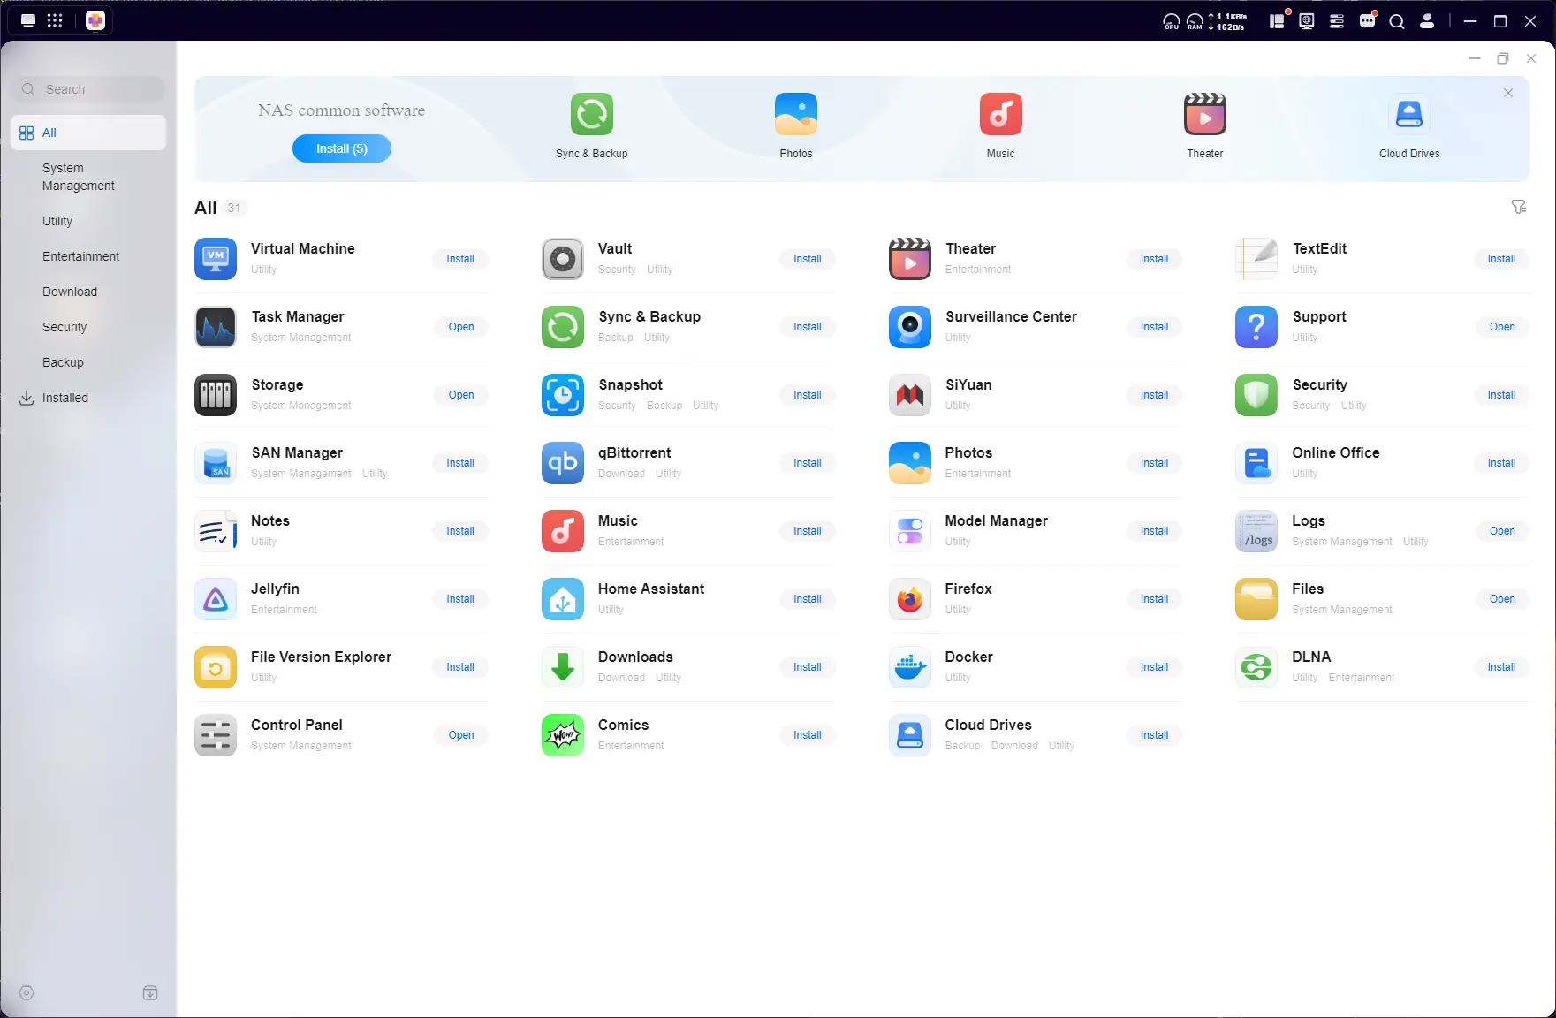Focus the Search field
Image resolution: width=1556 pixels, height=1018 pixels.
88,89
